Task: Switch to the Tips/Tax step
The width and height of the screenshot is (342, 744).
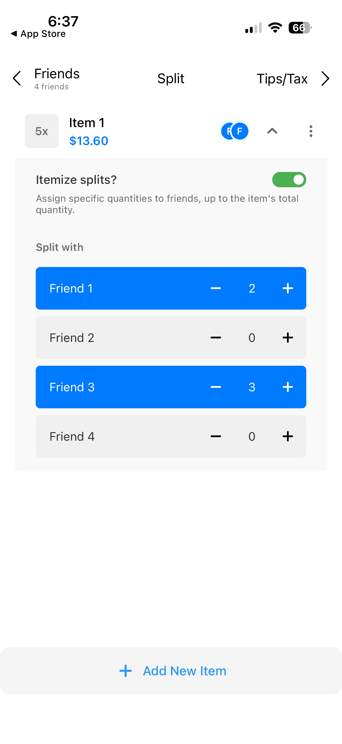Action: 282,79
